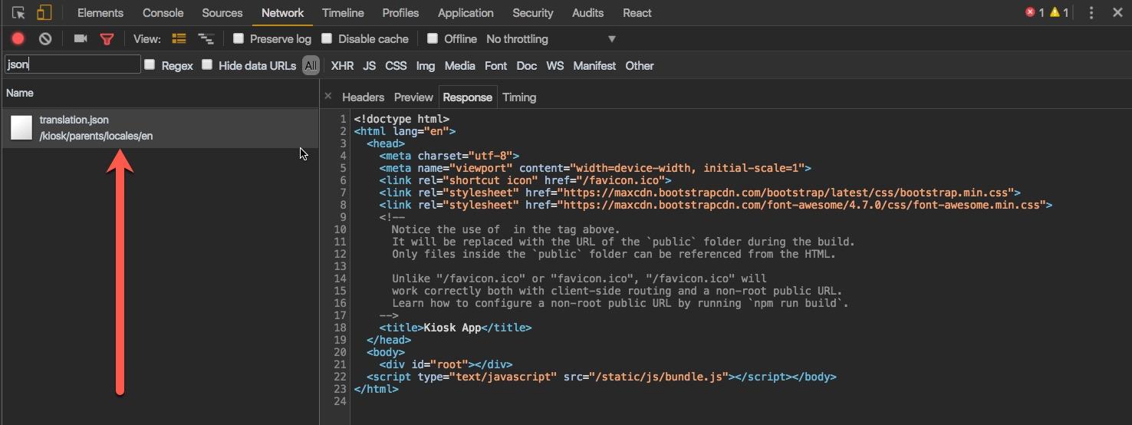Stop recording with the red record button
The image size is (1132, 425).
pos(18,39)
